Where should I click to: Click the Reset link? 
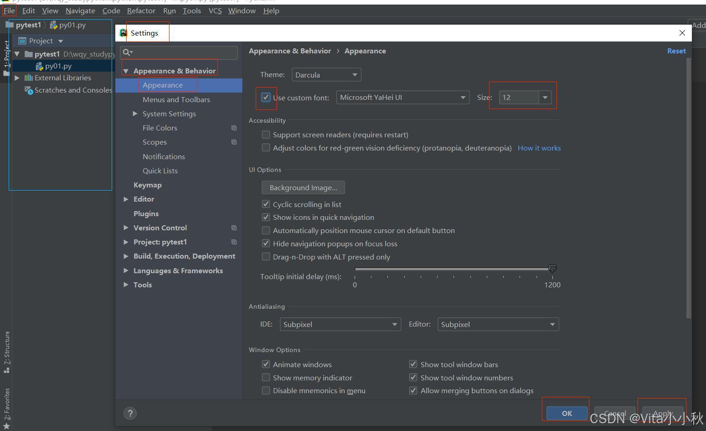point(676,51)
